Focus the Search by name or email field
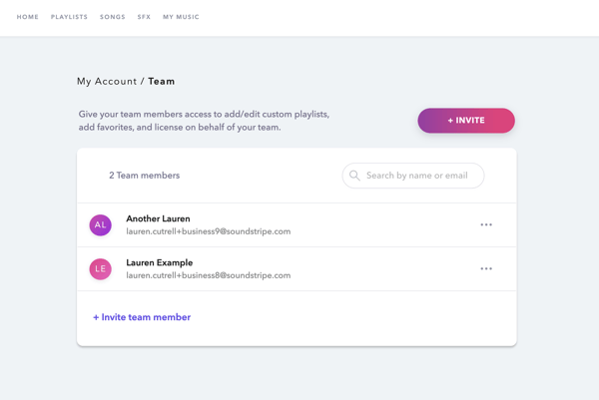599x400 pixels. 419,176
